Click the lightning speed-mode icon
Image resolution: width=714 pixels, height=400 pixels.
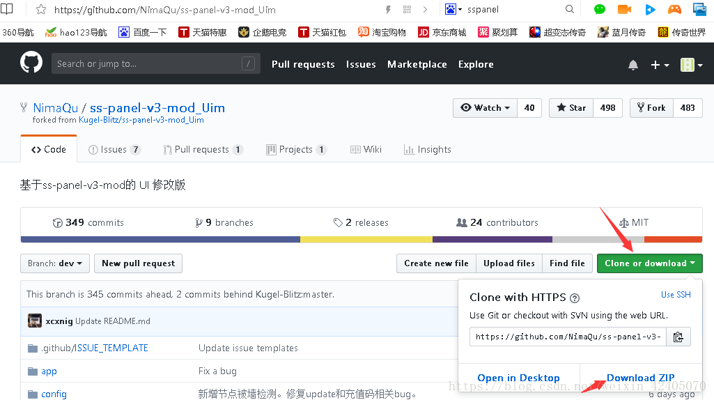(x=388, y=10)
